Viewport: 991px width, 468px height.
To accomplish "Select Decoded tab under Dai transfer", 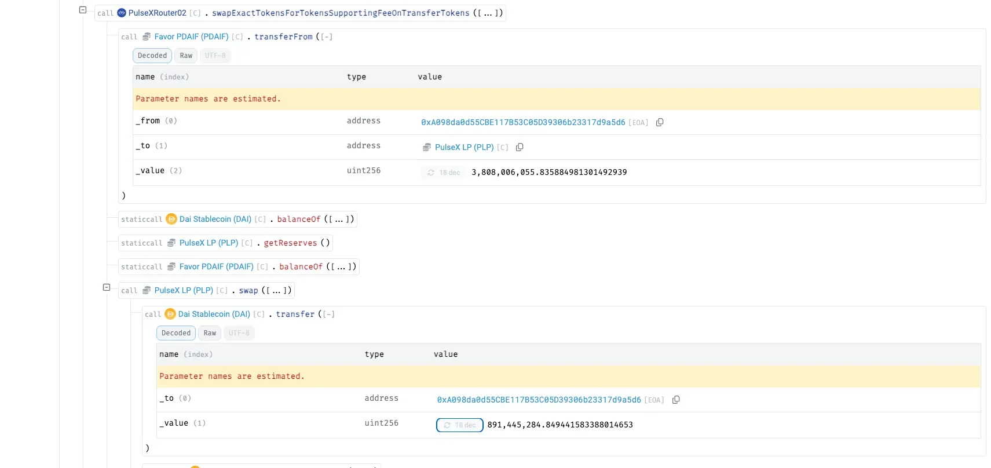I will coord(176,333).
